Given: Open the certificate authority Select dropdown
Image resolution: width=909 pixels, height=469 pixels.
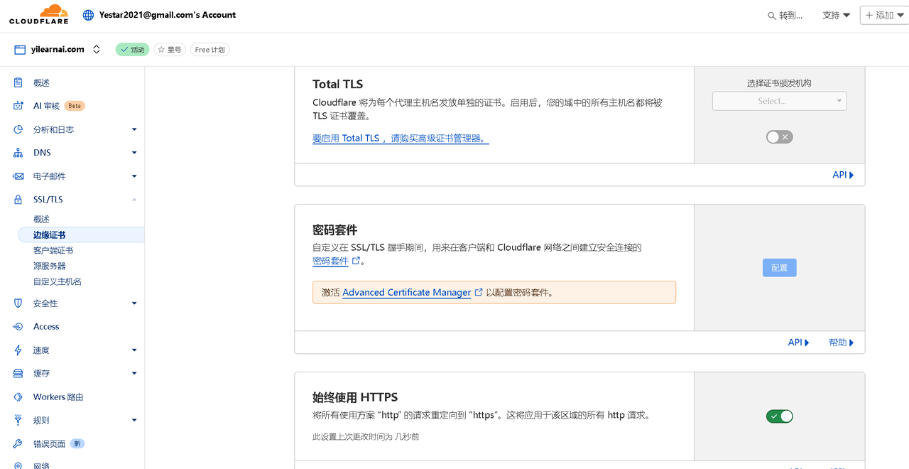Looking at the screenshot, I should click(x=779, y=101).
